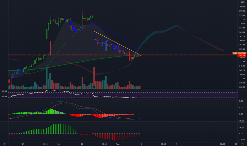This screenshot has width=247, height=146.
Task: Click the 367.50 price axis label
Action: pyautogui.click(x=242, y=28)
